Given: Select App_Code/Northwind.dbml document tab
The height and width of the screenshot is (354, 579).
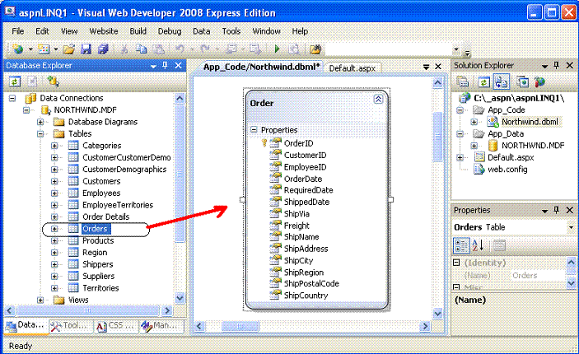Looking at the screenshot, I should 262,67.
